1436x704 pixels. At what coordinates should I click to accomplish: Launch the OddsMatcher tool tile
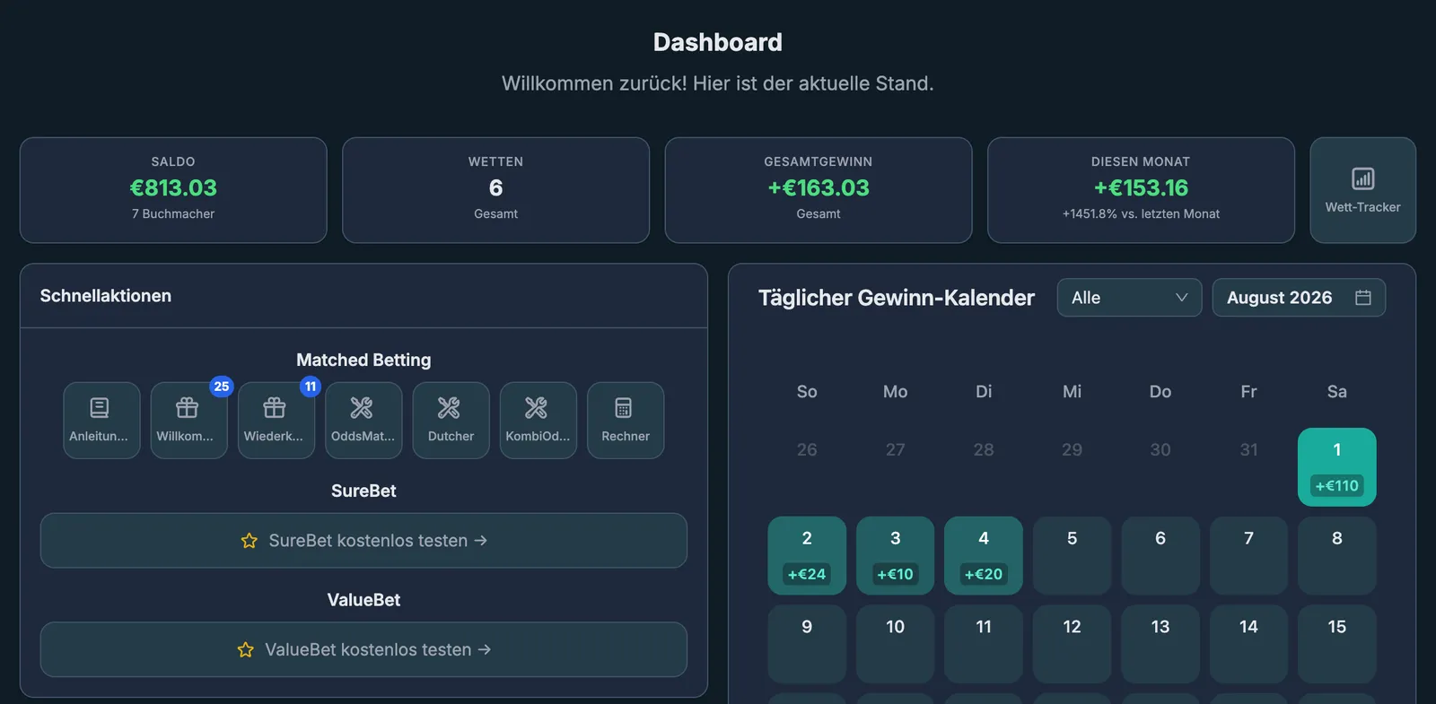pyautogui.click(x=363, y=421)
